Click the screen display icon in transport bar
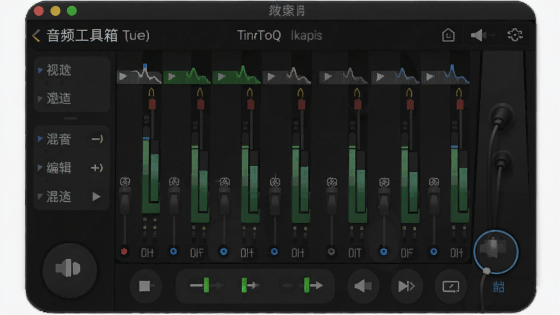 451,286
